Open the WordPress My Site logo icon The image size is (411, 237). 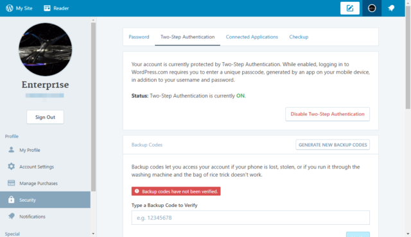[x=10, y=8]
